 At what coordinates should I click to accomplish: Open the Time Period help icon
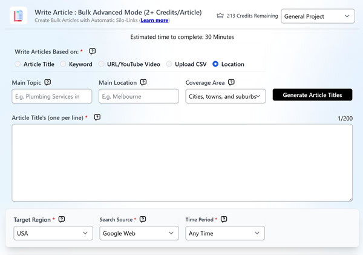(224, 219)
